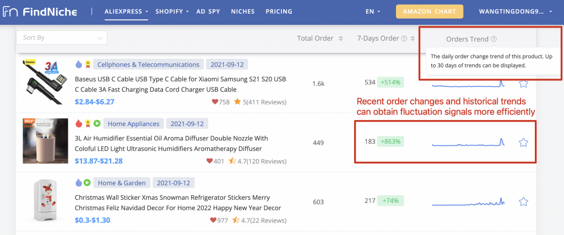Click the blue drop icon on Christmas Sticker row
This screenshot has height=235, width=564.
(79, 183)
